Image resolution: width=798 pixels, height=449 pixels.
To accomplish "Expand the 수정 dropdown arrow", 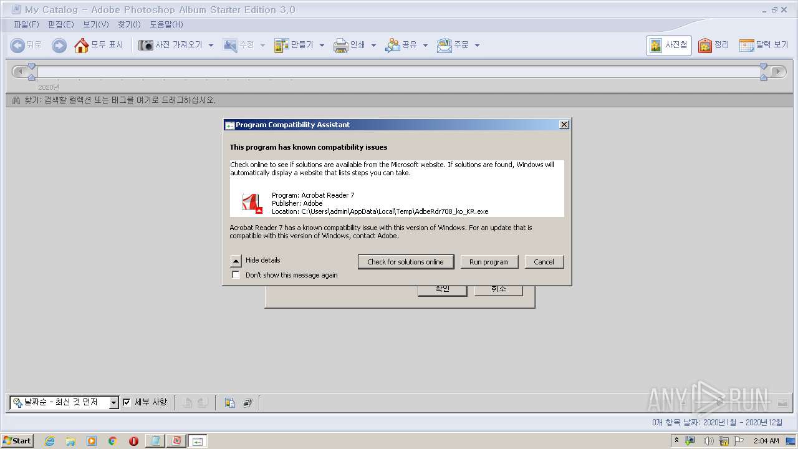I will (262, 46).
